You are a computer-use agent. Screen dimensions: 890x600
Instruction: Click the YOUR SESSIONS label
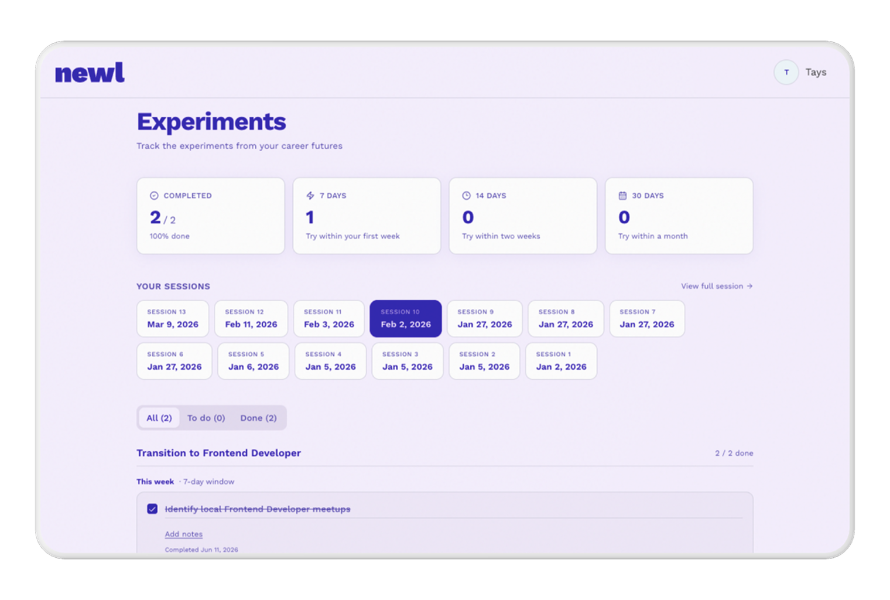point(173,287)
